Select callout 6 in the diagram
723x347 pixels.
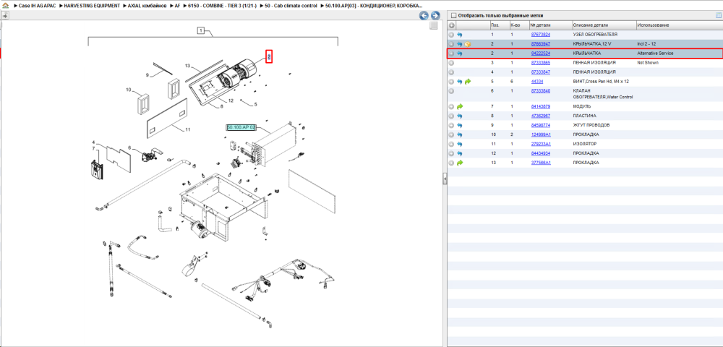coord(129,147)
